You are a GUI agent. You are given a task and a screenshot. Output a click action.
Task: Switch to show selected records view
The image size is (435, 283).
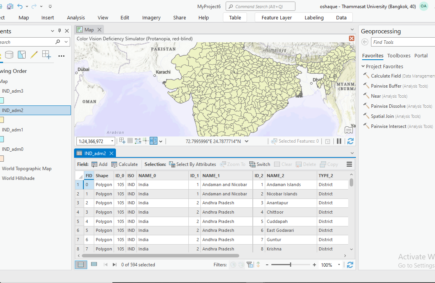[x=93, y=264]
